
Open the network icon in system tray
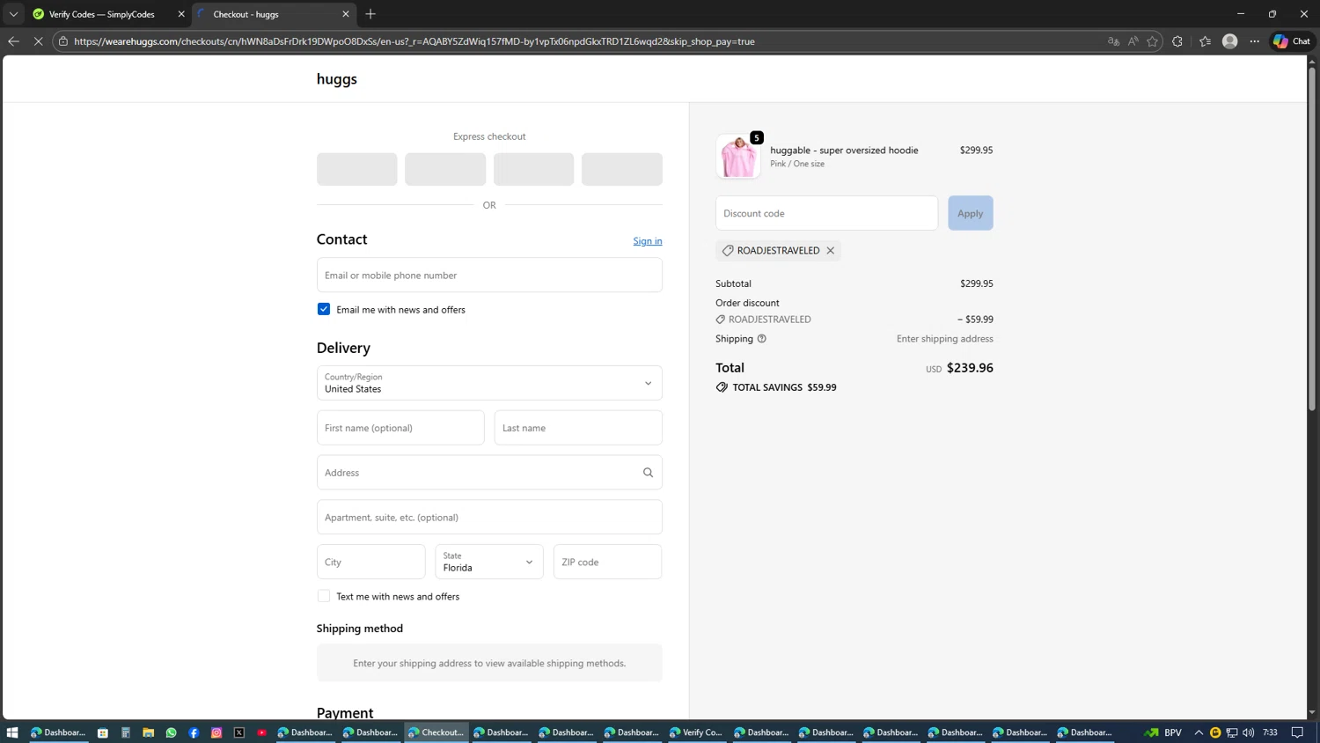click(x=1232, y=732)
